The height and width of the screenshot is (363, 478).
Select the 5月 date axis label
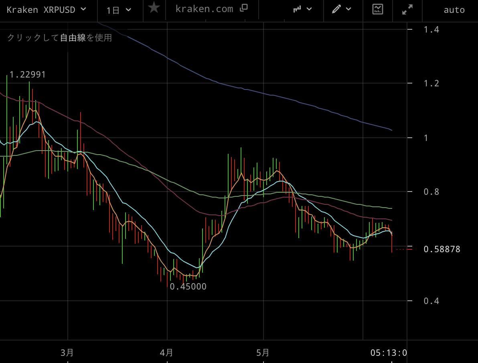[263, 353]
